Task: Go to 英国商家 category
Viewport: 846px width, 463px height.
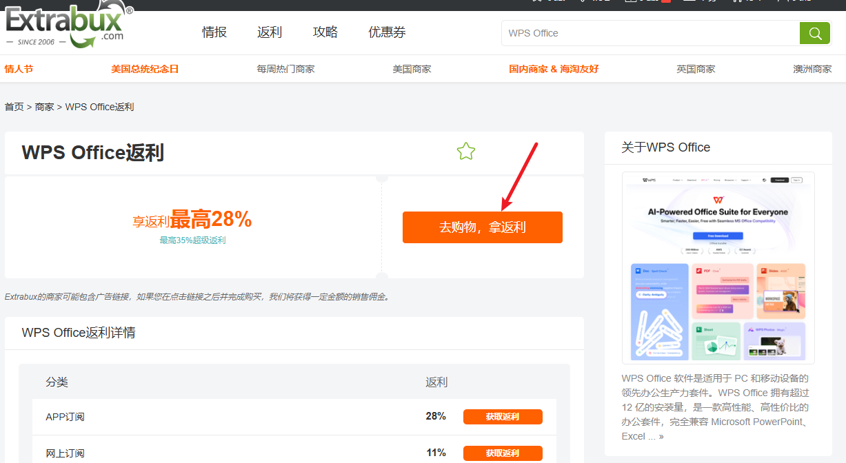Action: pyautogui.click(x=696, y=69)
